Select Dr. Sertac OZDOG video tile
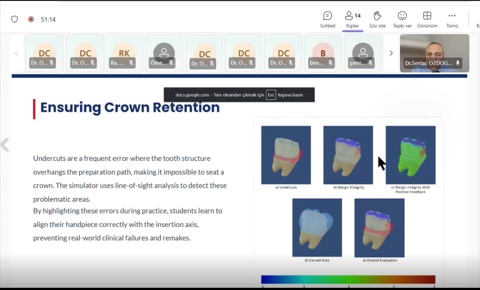 tap(434, 53)
